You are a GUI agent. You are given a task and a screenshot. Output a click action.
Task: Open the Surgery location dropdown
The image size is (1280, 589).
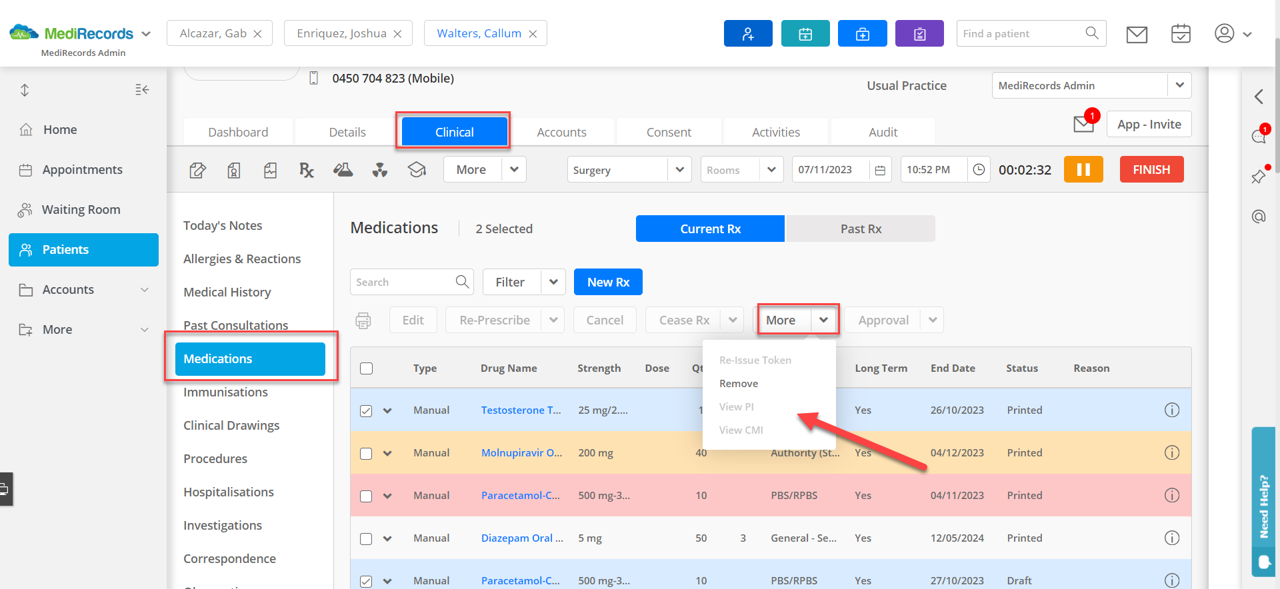coord(679,169)
